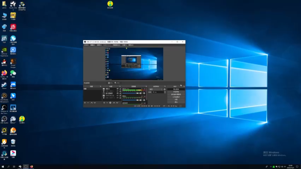Image resolution: width=301 pixels, height=169 pixels.
Task: Click the OBS preview canvas thumbnail
Action: pyautogui.click(x=134, y=63)
